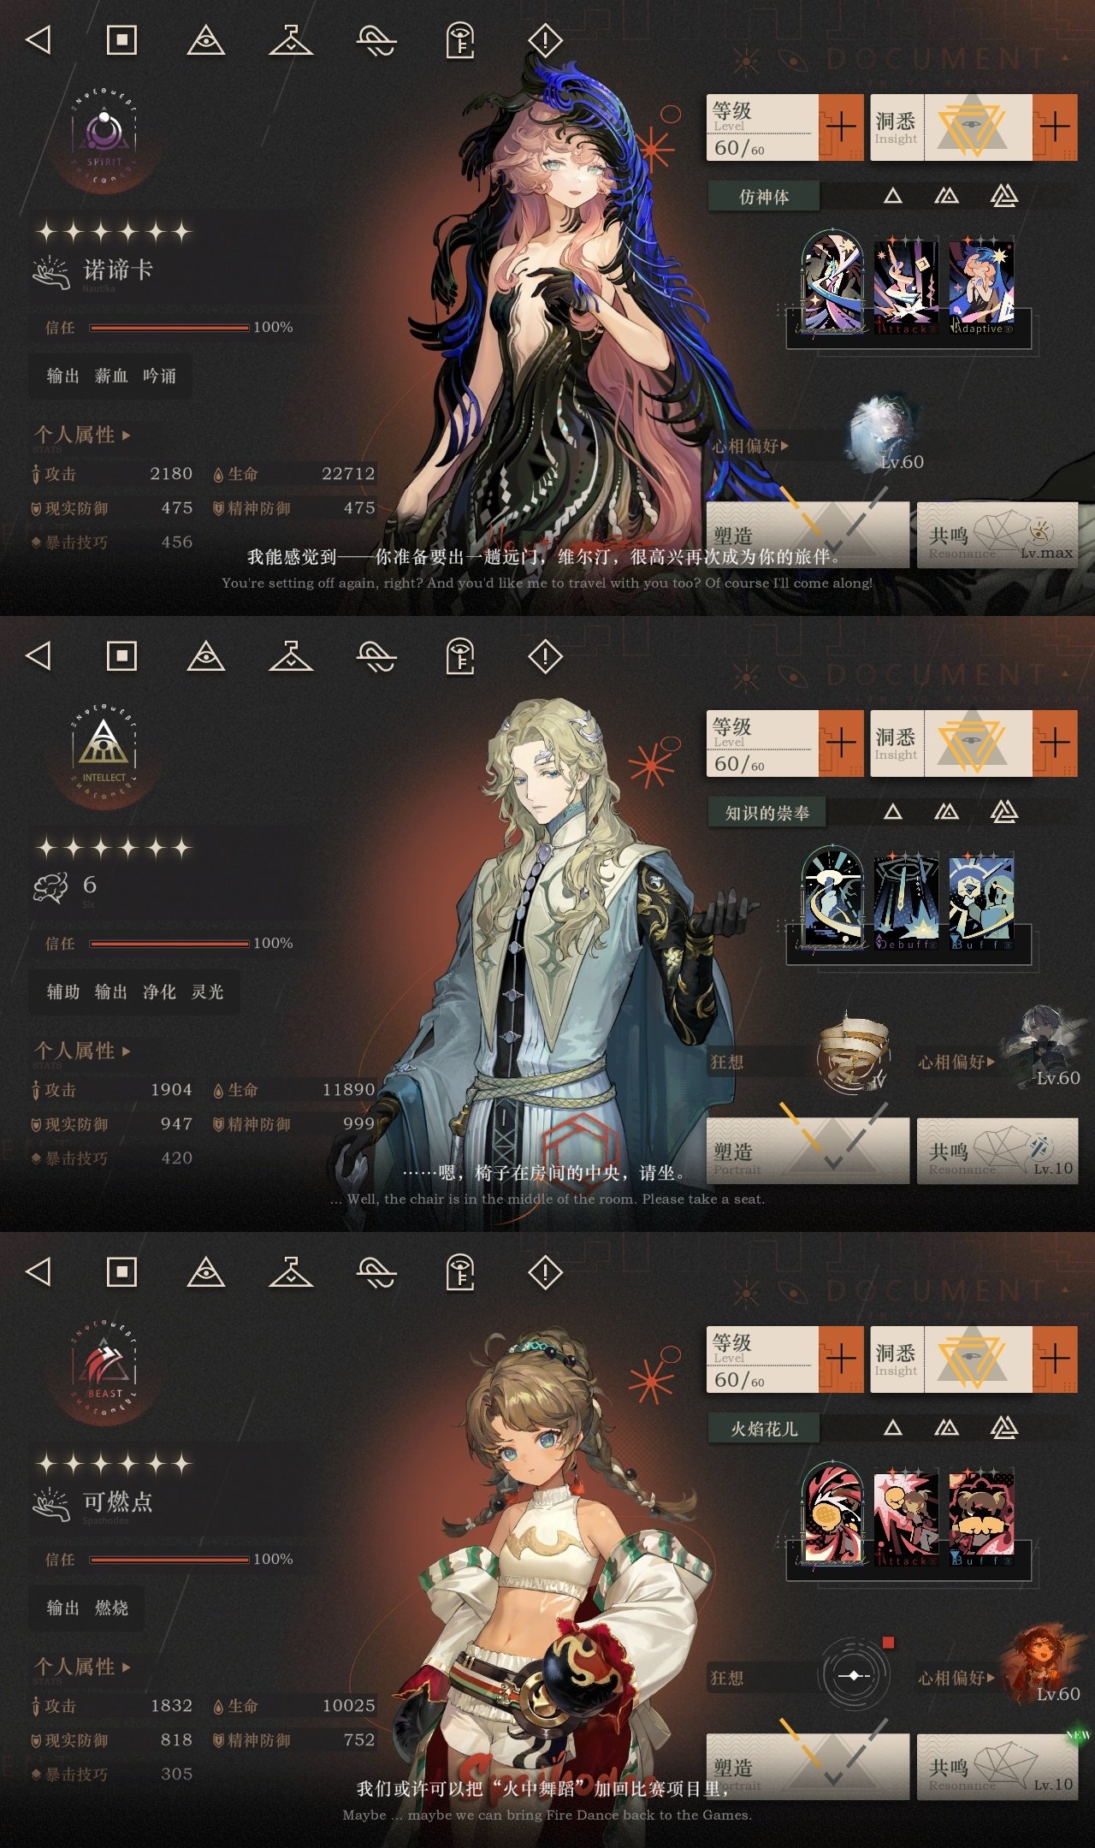Click the key document icon above character 6

[x=460, y=656]
